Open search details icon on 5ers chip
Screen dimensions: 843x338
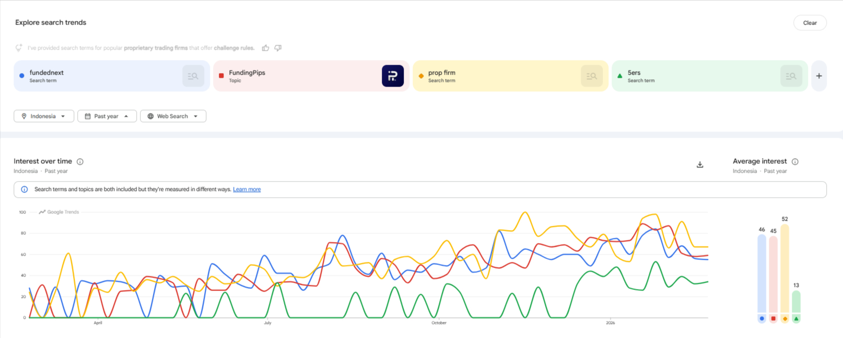pos(791,76)
